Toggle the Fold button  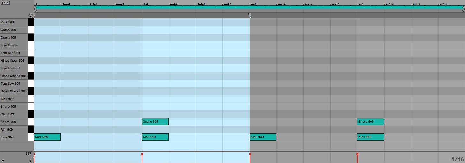click(5, 3)
